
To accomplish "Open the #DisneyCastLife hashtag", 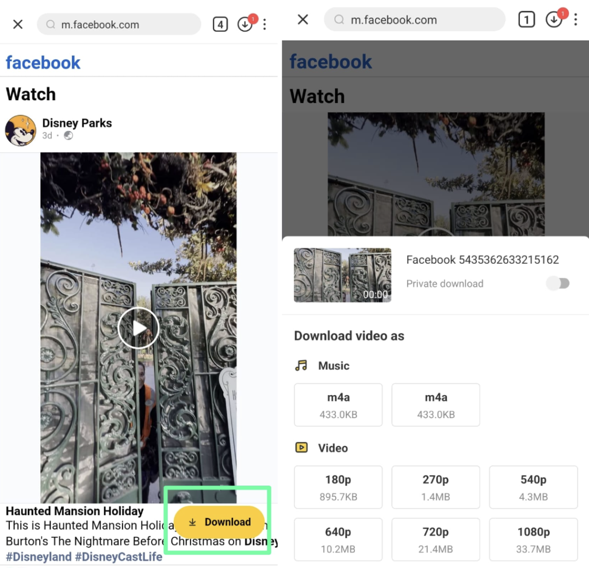I will point(118,556).
